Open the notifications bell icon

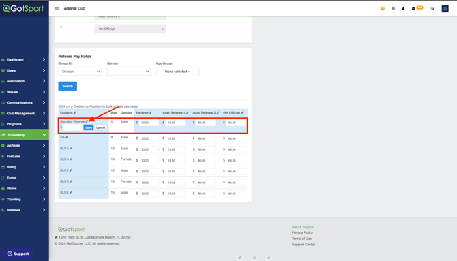403,8
